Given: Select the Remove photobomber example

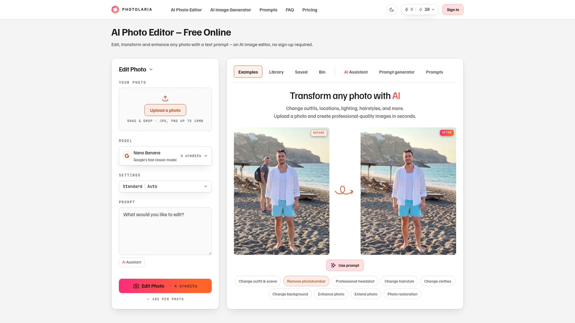Looking at the screenshot, I should [306, 281].
